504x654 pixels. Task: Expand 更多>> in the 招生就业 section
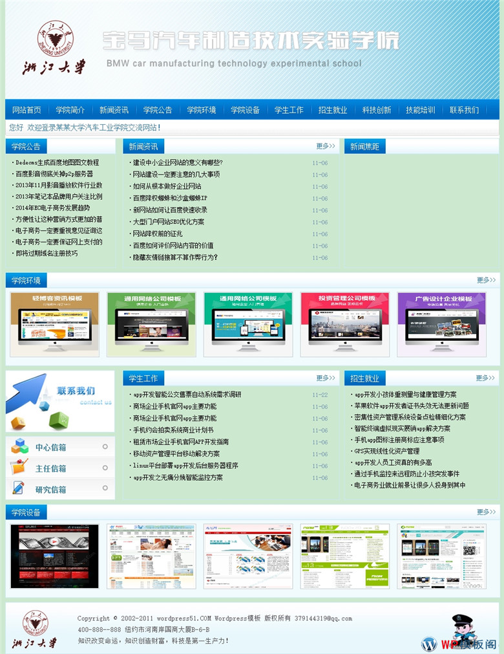[x=485, y=378]
